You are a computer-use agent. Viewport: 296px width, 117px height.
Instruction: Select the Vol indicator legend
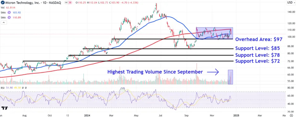click(x=3, y=8)
